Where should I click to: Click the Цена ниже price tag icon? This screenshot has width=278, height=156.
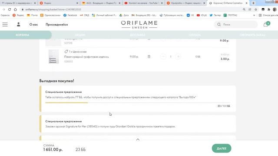pyautogui.click(x=66, y=52)
